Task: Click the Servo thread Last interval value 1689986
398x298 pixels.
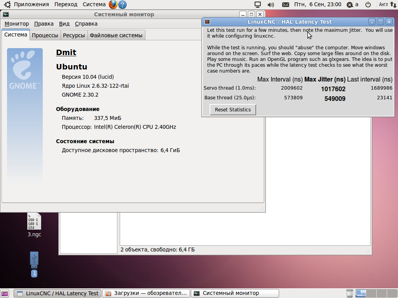Action: point(382,88)
